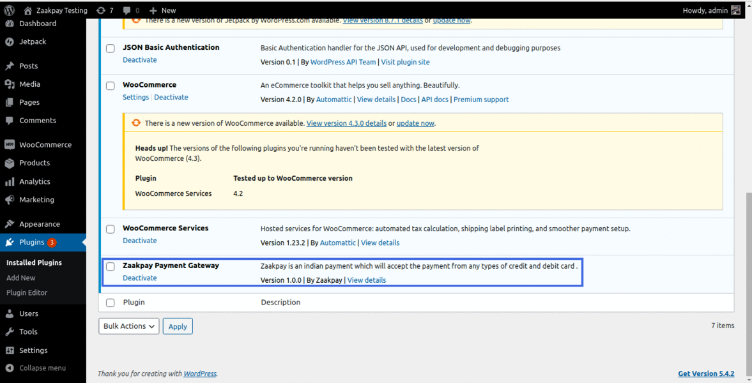Click the WooCommerce icon in sidebar

click(x=9, y=144)
